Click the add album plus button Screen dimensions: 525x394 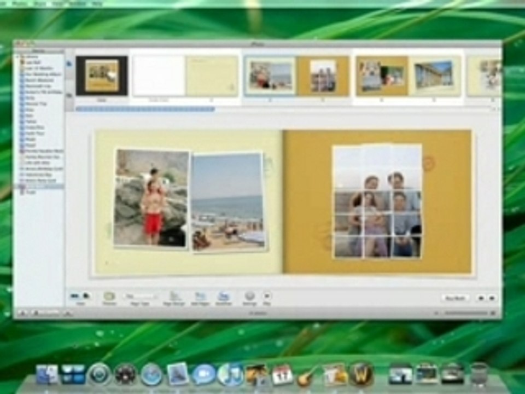click(23, 313)
